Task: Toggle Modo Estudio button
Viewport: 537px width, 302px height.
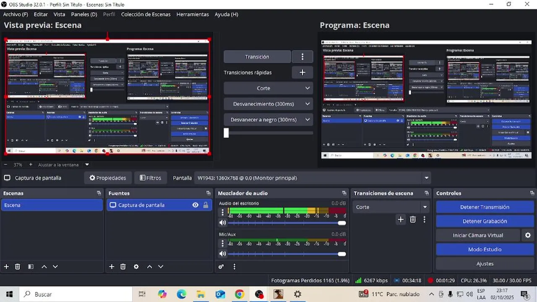Action: pos(485,250)
